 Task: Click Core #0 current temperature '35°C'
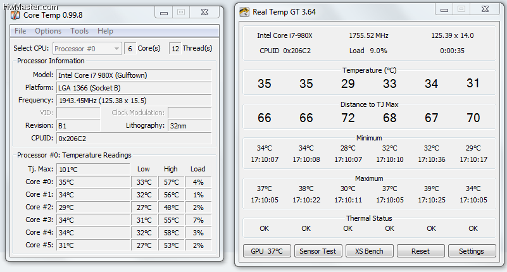click(x=93, y=182)
